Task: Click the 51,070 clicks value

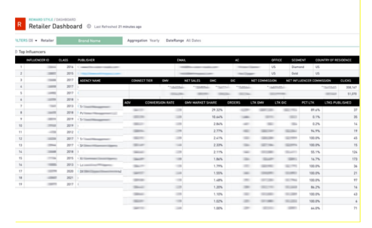Action: point(352,94)
